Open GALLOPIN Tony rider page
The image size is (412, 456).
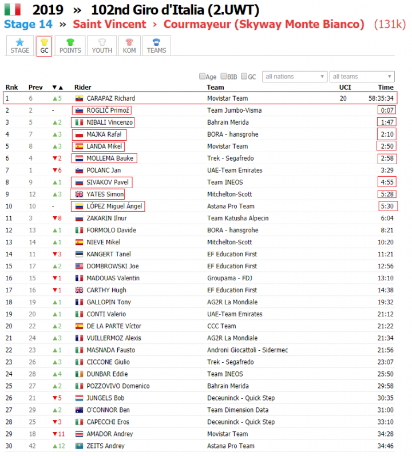pyautogui.click(x=109, y=302)
